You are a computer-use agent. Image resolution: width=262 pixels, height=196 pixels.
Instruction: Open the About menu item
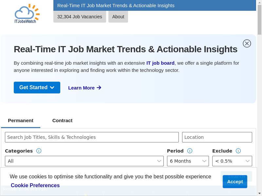(x=118, y=17)
